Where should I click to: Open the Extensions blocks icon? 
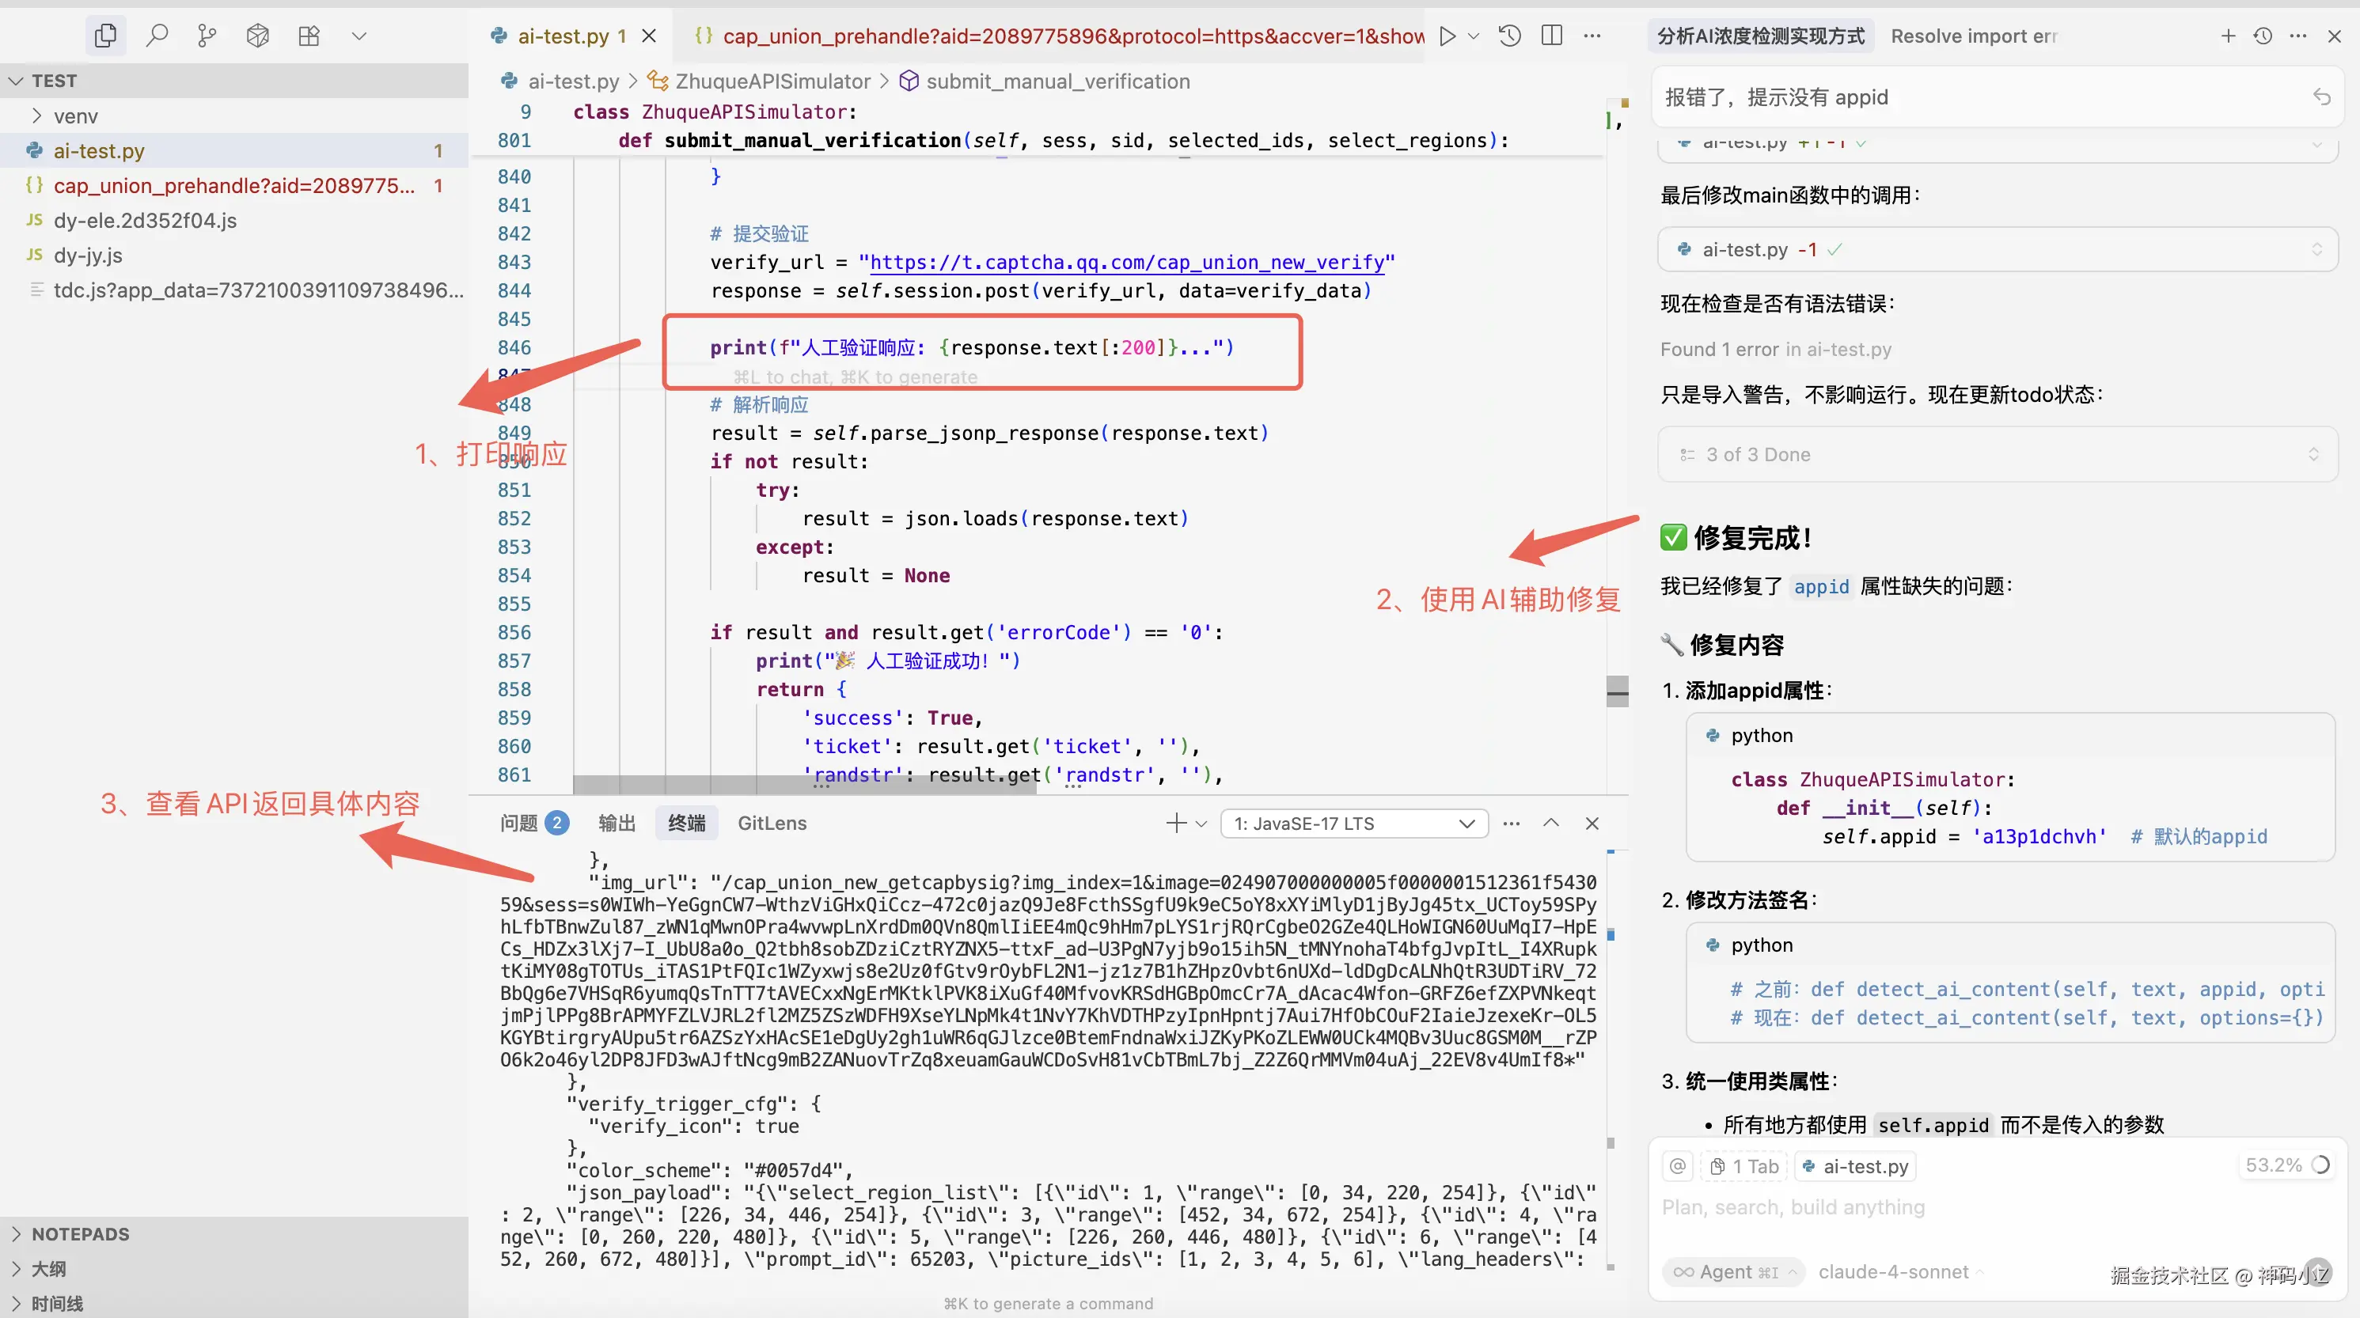tap(309, 36)
